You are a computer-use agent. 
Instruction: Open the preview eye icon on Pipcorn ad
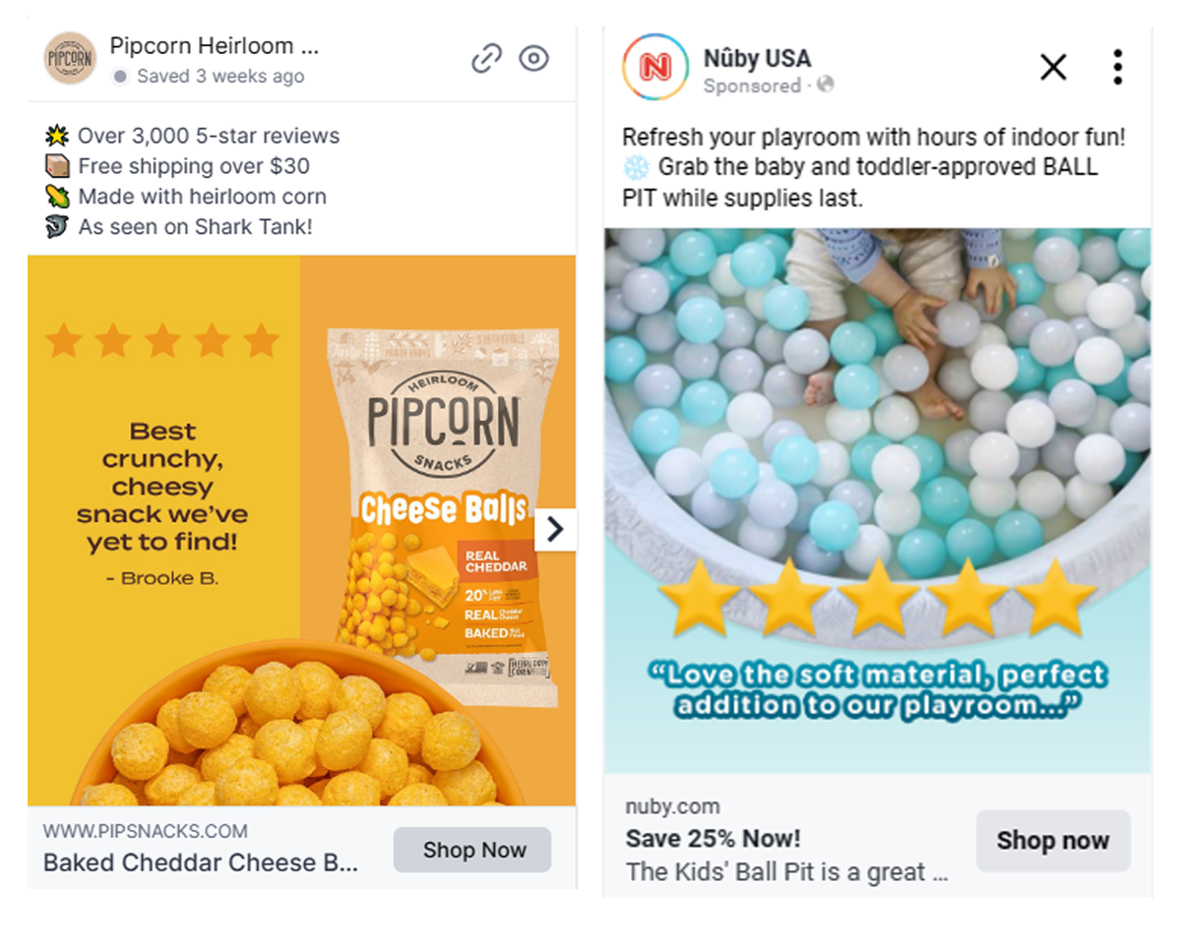coord(533,58)
